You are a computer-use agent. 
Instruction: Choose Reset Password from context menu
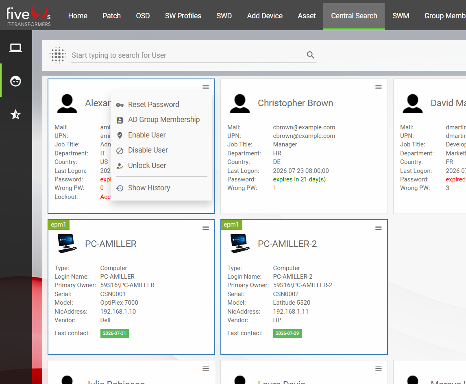pos(161,105)
